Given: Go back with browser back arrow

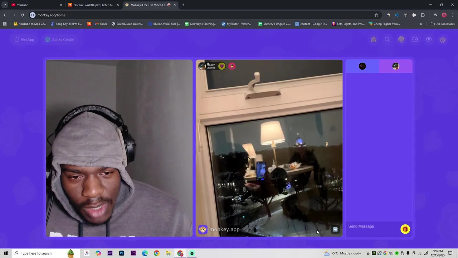Looking at the screenshot, I should pyautogui.click(x=5, y=15).
